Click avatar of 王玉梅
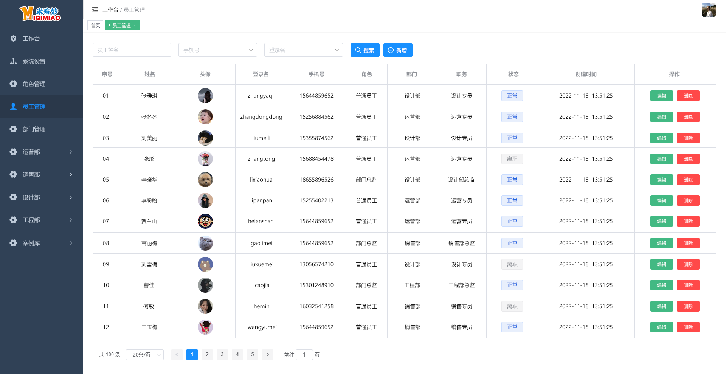This screenshot has width=726, height=374. tap(205, 327)
